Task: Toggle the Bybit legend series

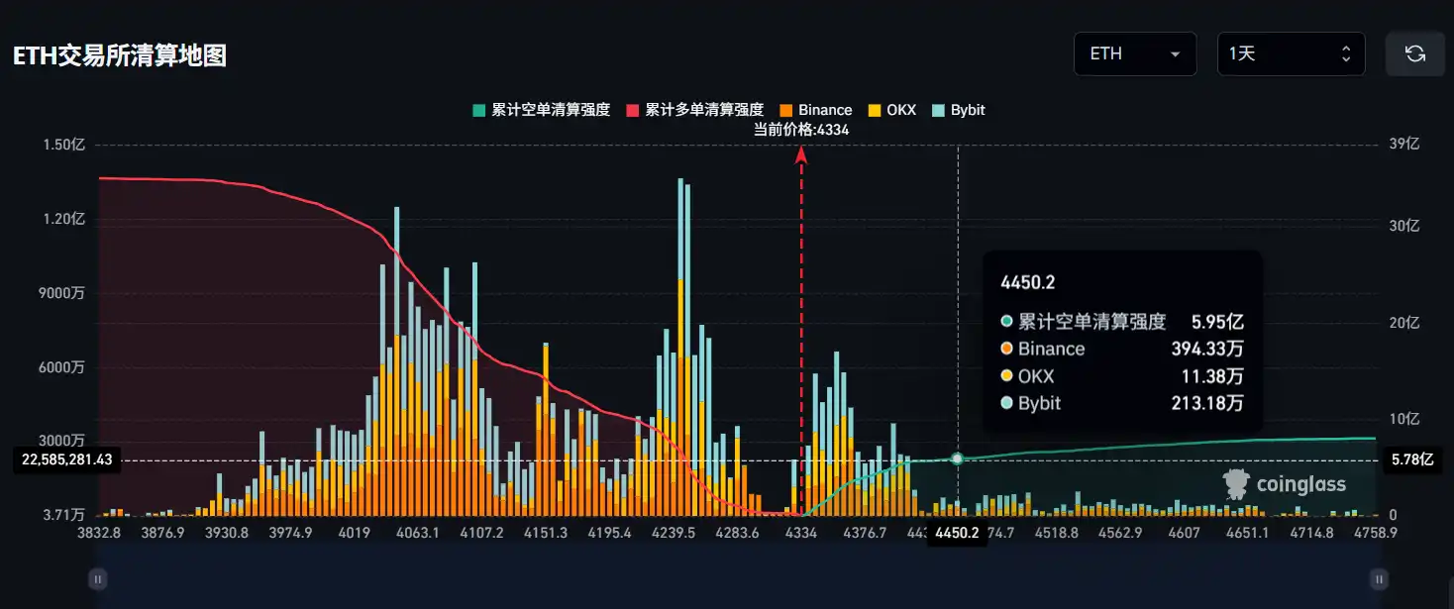Action: [x=959, y=110]
